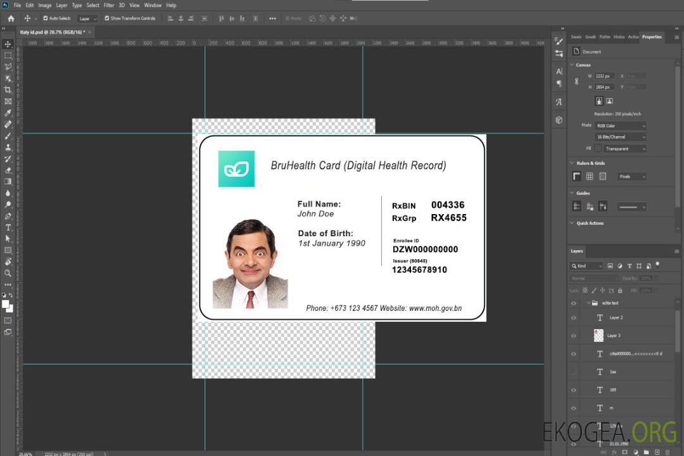Toggle rulers icon in Rulers & Grids
Viewport: 684px width, 456px height.
click(x=576, y=176)
